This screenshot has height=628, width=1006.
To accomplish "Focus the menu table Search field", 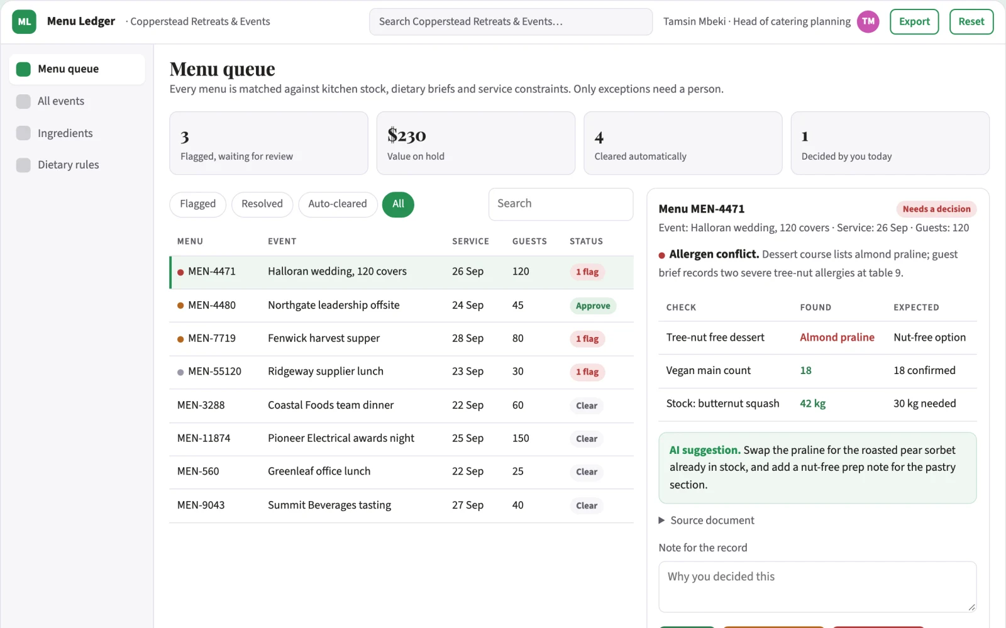I will tap(560, 204).
